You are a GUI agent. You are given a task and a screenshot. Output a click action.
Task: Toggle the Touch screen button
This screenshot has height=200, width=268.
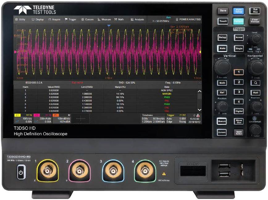pos(223,21)
